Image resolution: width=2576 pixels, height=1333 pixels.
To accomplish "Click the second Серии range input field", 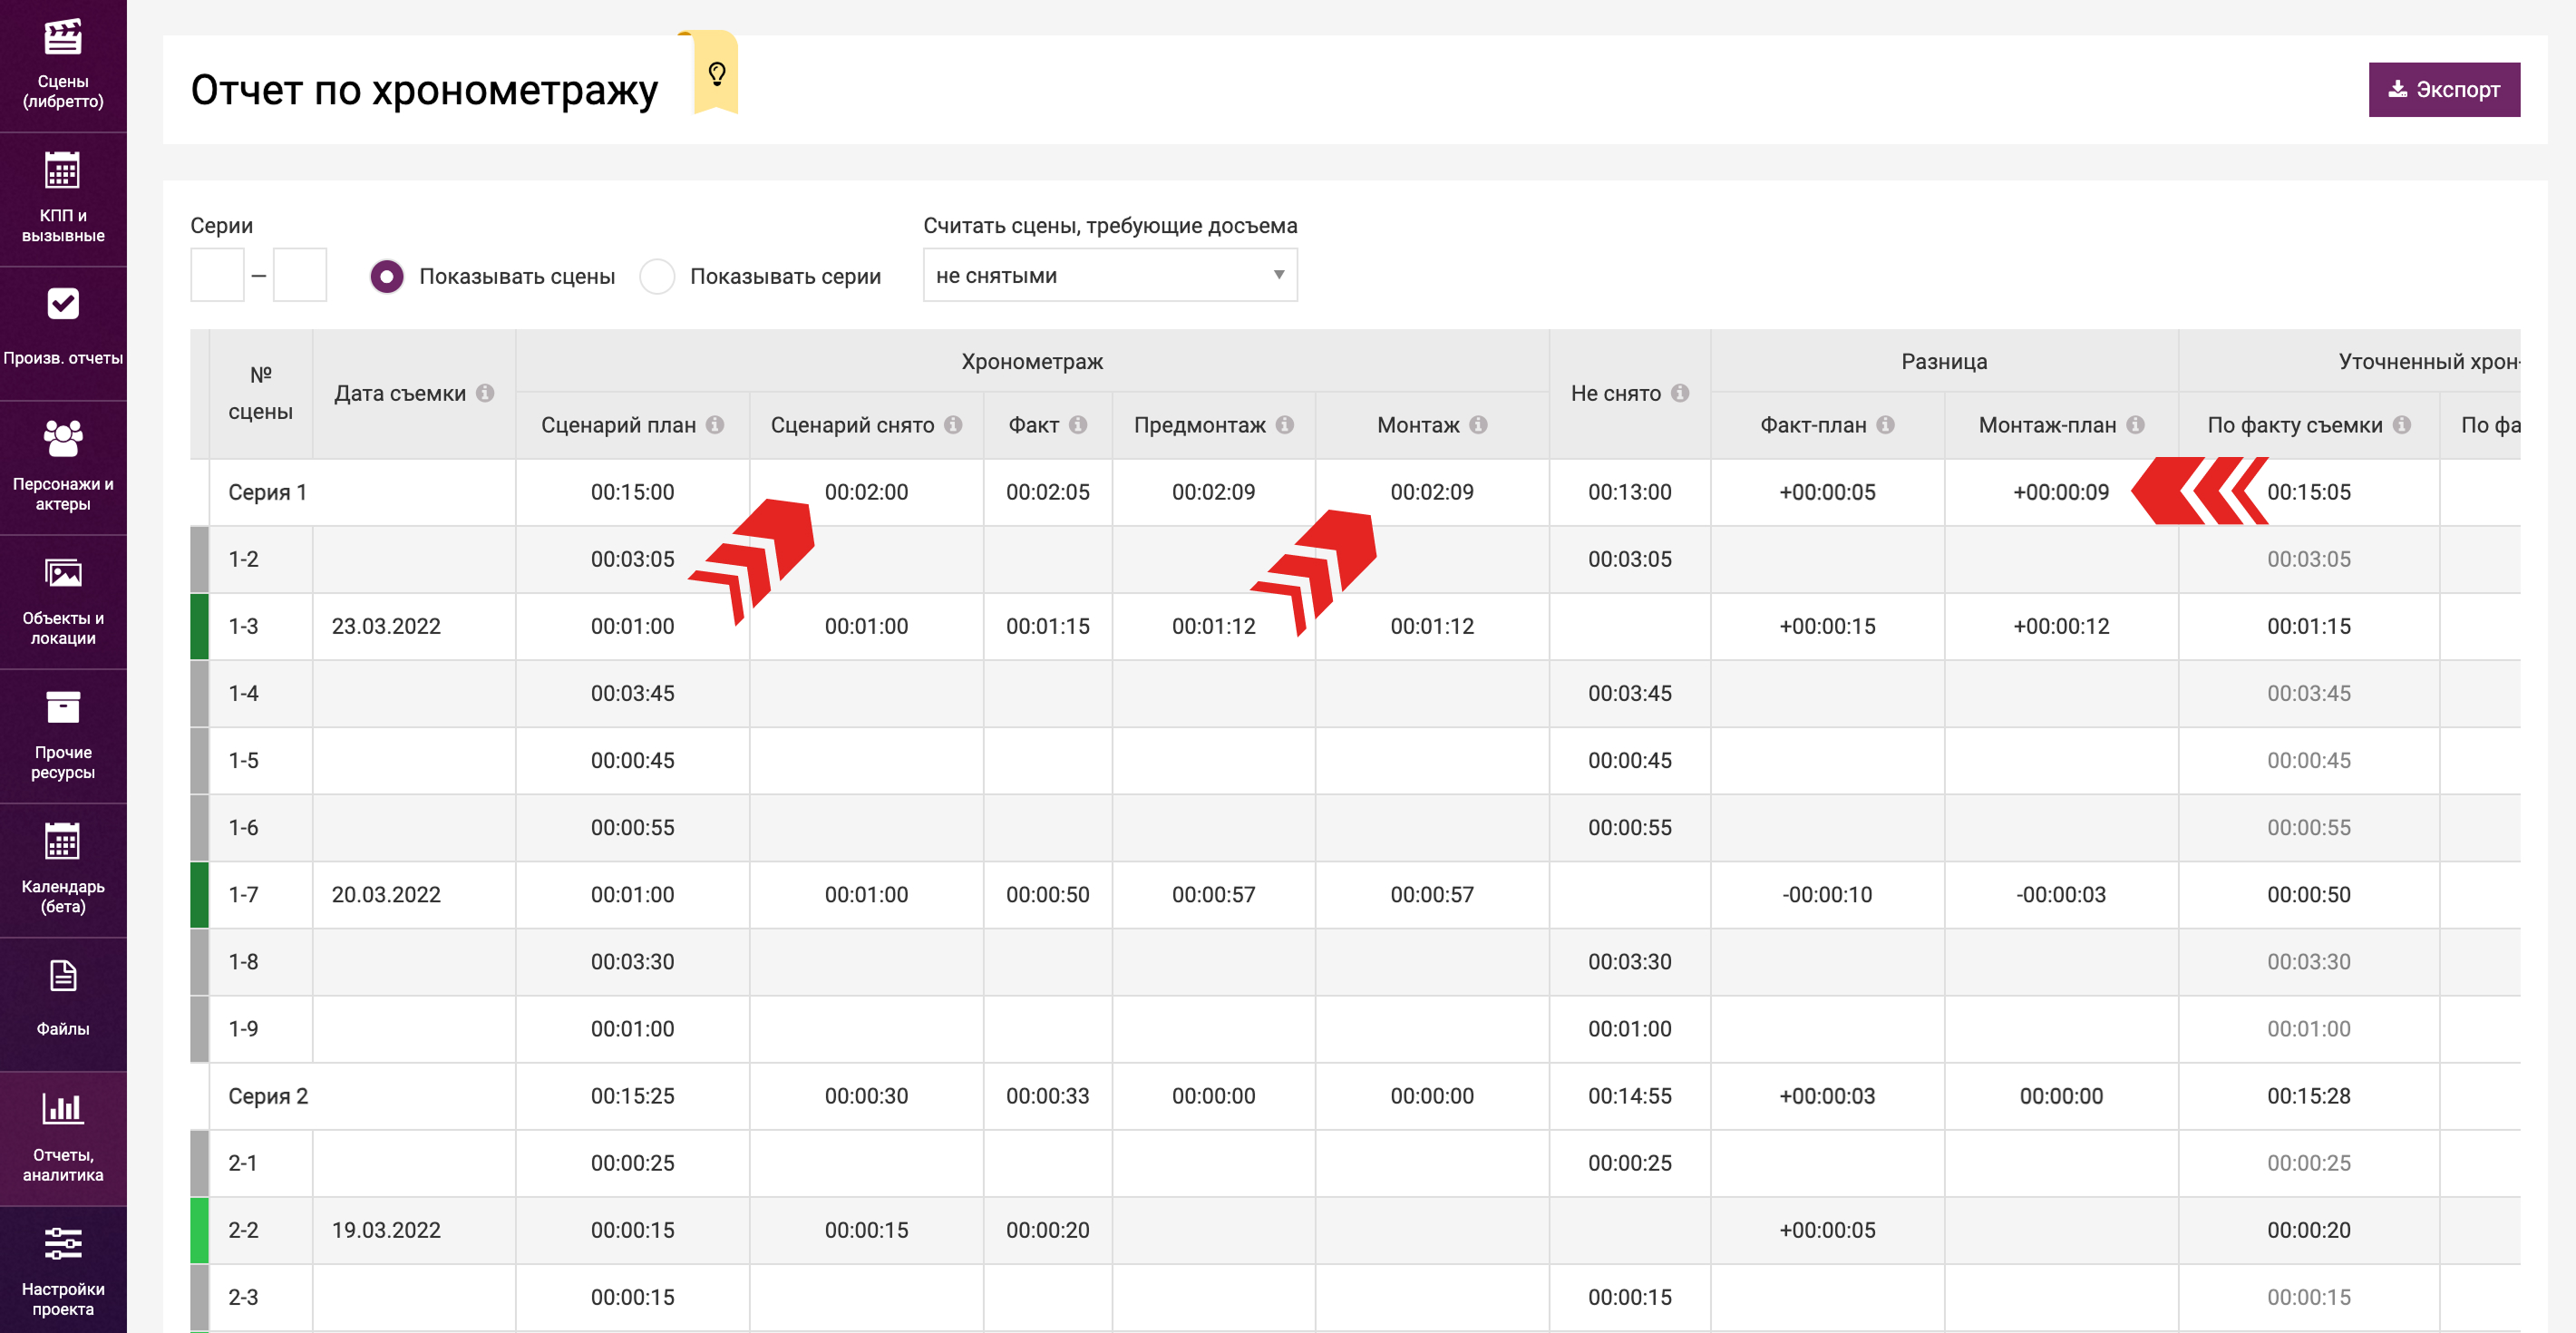I will coord(300,275).
